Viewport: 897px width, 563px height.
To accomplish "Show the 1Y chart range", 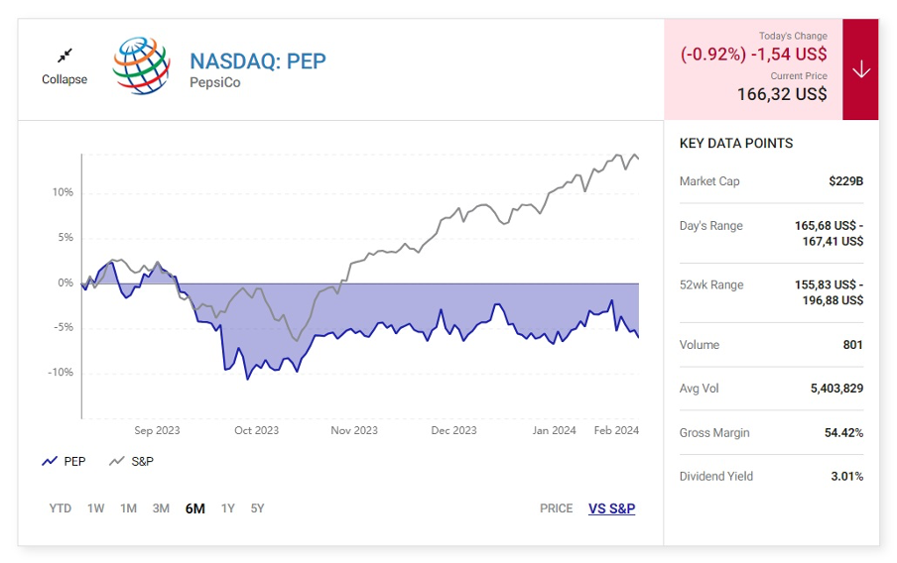I will [228, 508].
